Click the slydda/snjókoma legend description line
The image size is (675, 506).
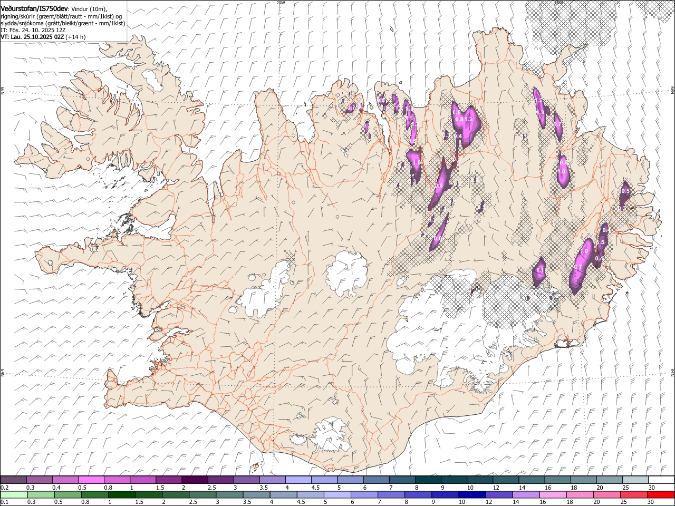(63, 23)
